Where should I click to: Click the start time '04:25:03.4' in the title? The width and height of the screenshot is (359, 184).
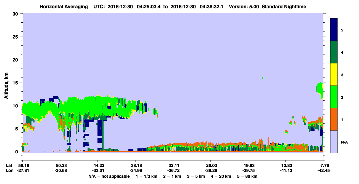tap(149, 6)
